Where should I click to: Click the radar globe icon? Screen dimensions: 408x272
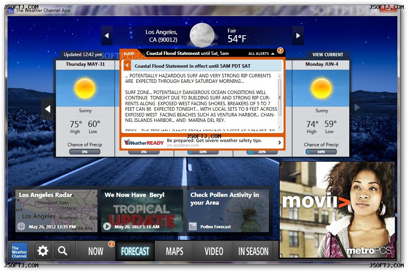(21, 226)
